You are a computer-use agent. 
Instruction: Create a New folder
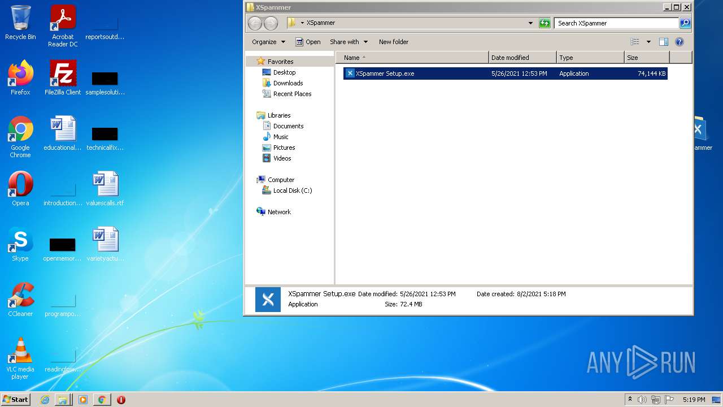click(394, 42)
